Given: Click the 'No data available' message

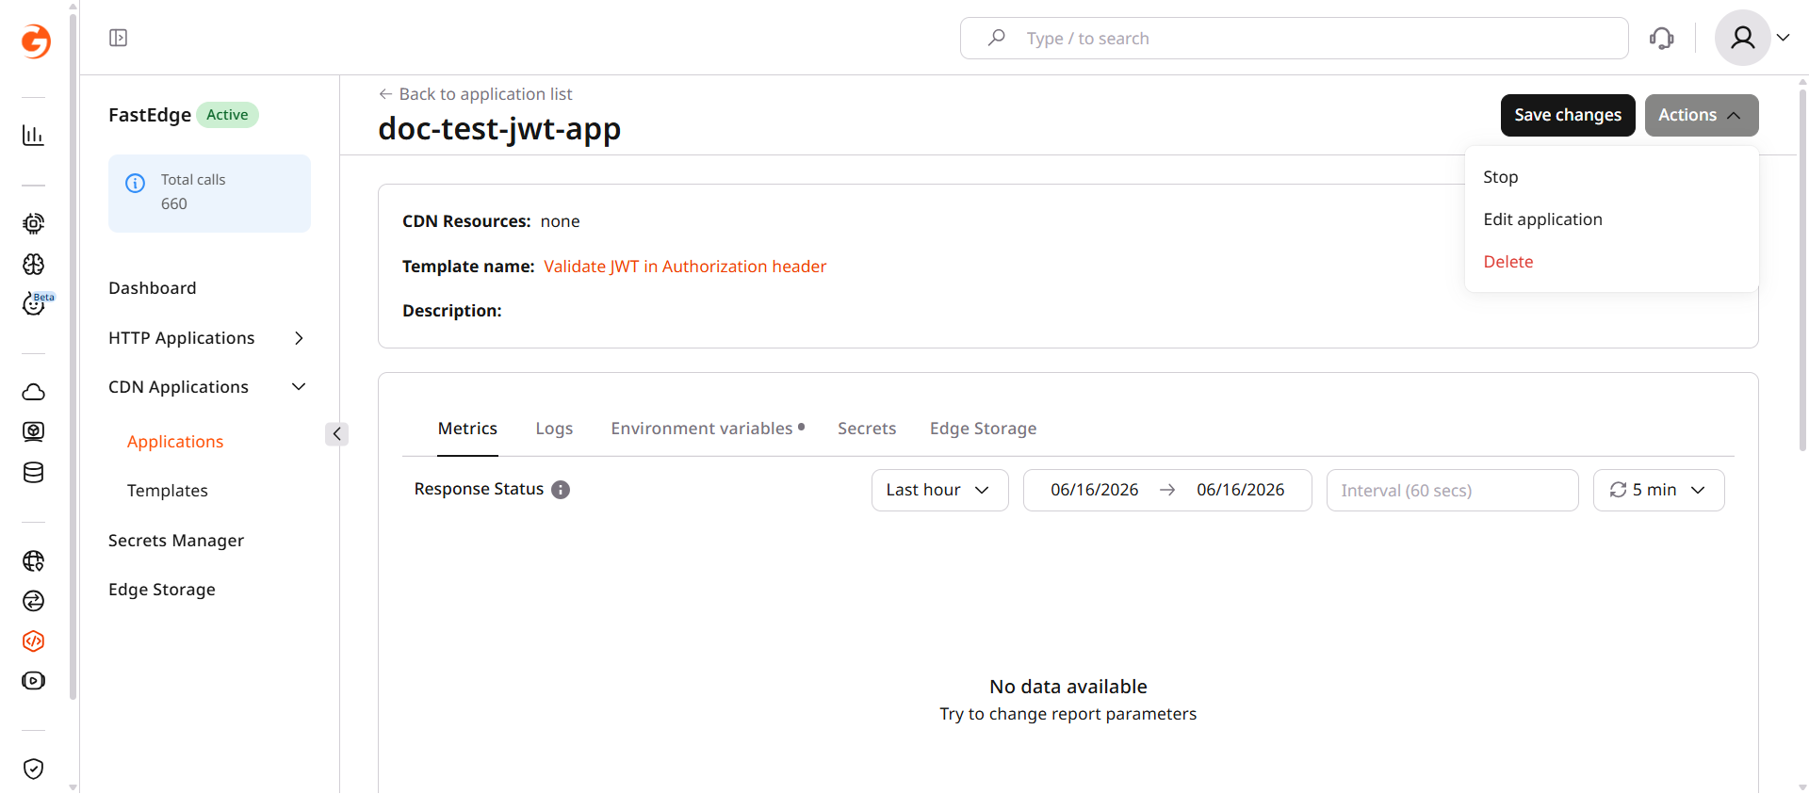Looking at the screenshot, I should 1068,687.
